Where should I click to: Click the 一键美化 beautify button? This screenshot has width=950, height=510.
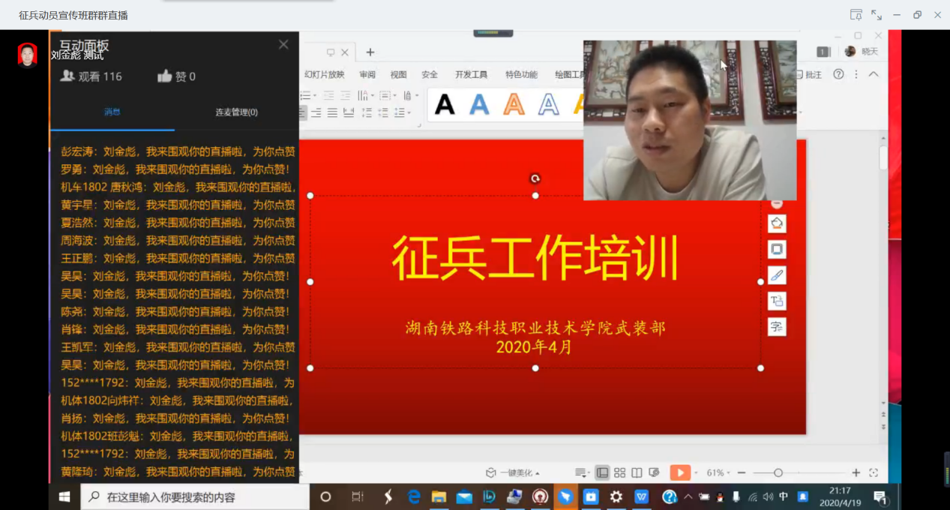coord(513,472)
